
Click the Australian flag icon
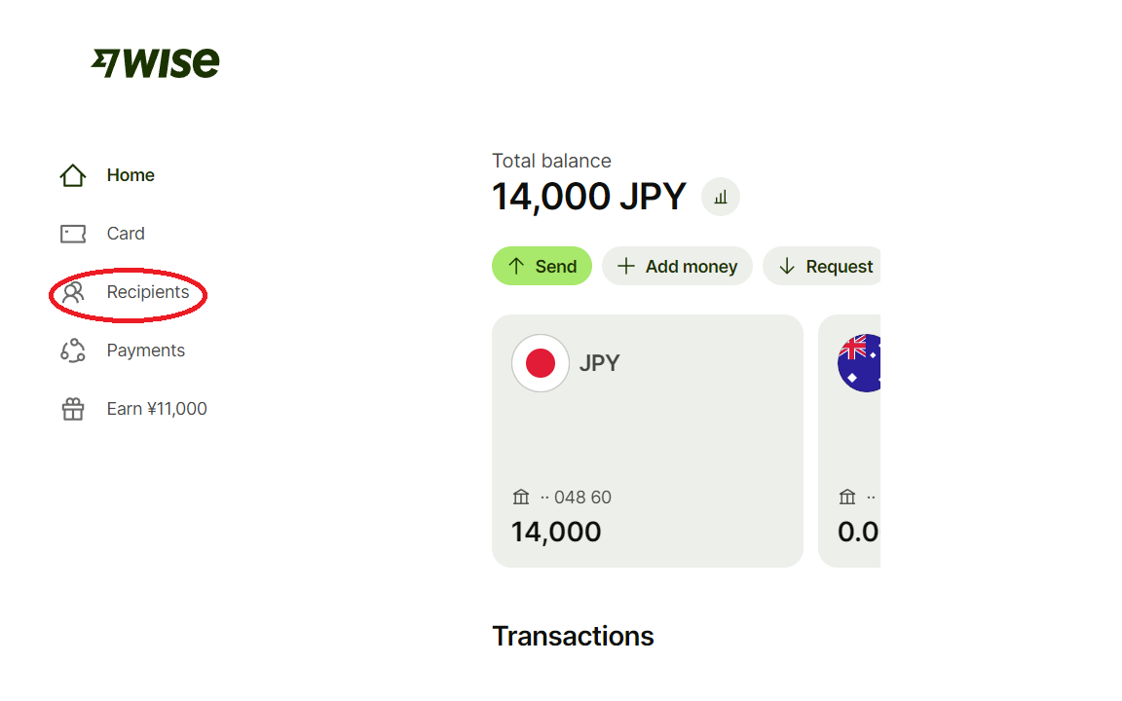point(859,363)
